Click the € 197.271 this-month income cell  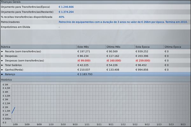84,51
